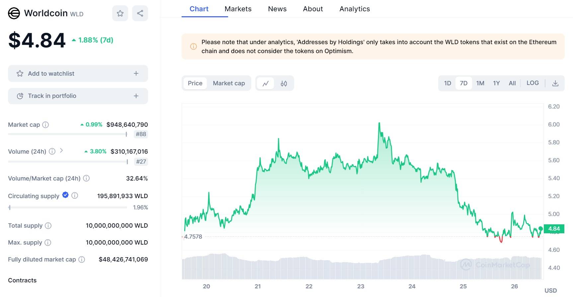Screen dimensions: 573x297
Task: Click the WLD ticker symbol label
Action: tap(77, 14)
